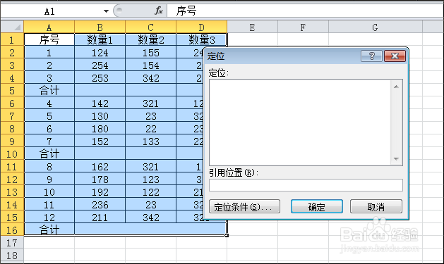Click cell B7 with value 130
The height and width of the screenshot is (264, 444).
(100, 116)
